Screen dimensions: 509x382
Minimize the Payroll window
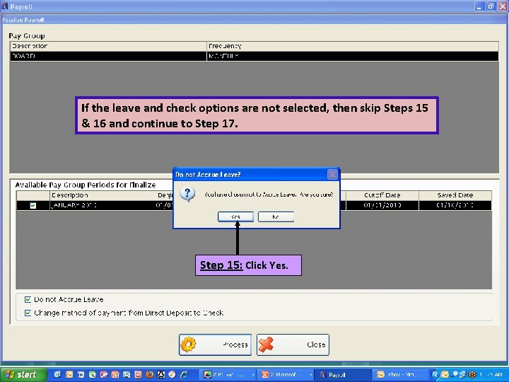coord(479,6)
